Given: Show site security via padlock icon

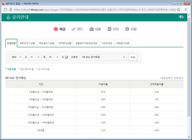Looking at the screenshot, I should coord(11,10).
